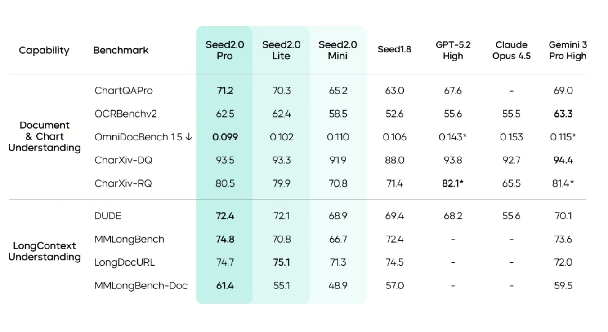Screen dimensions: 608x332
Task: Select the MMLongBench-Doc benchmark label
Action: coord(141,286)
